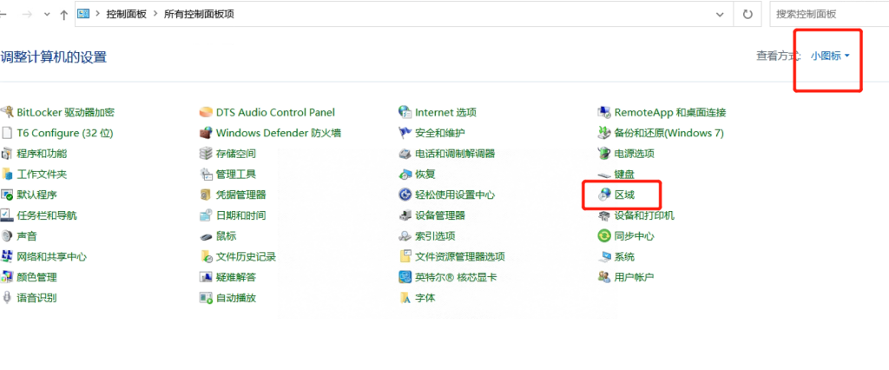Click the 任务栏和导航 icon
Screen dimensions: 889x370
pyautogui.click(x=7, y=215)
